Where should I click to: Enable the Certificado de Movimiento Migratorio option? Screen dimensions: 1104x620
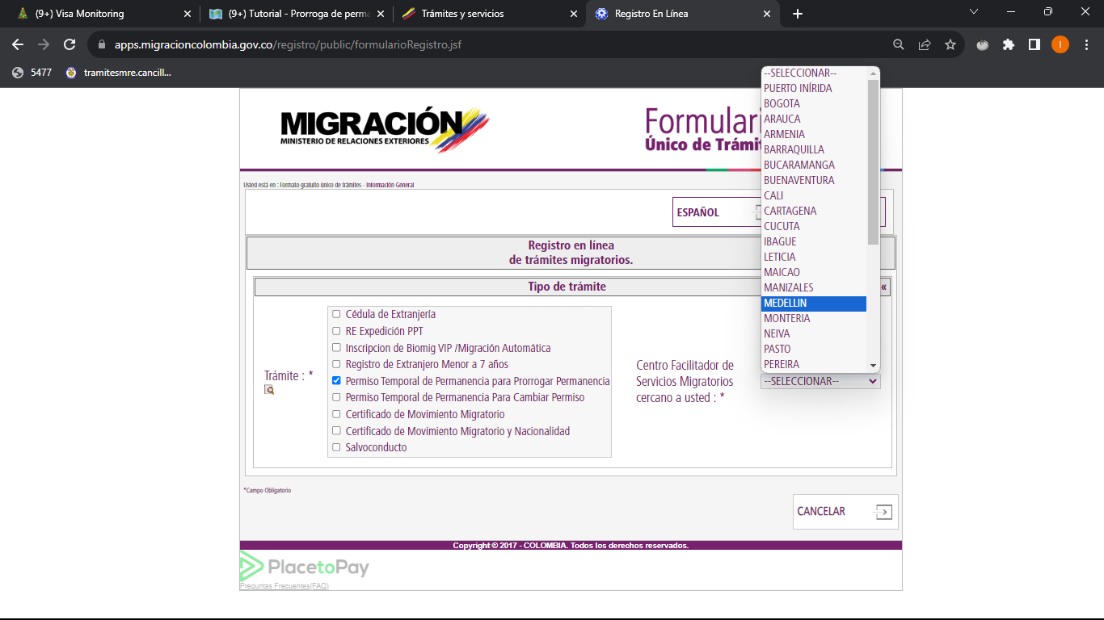click(336, 413)
